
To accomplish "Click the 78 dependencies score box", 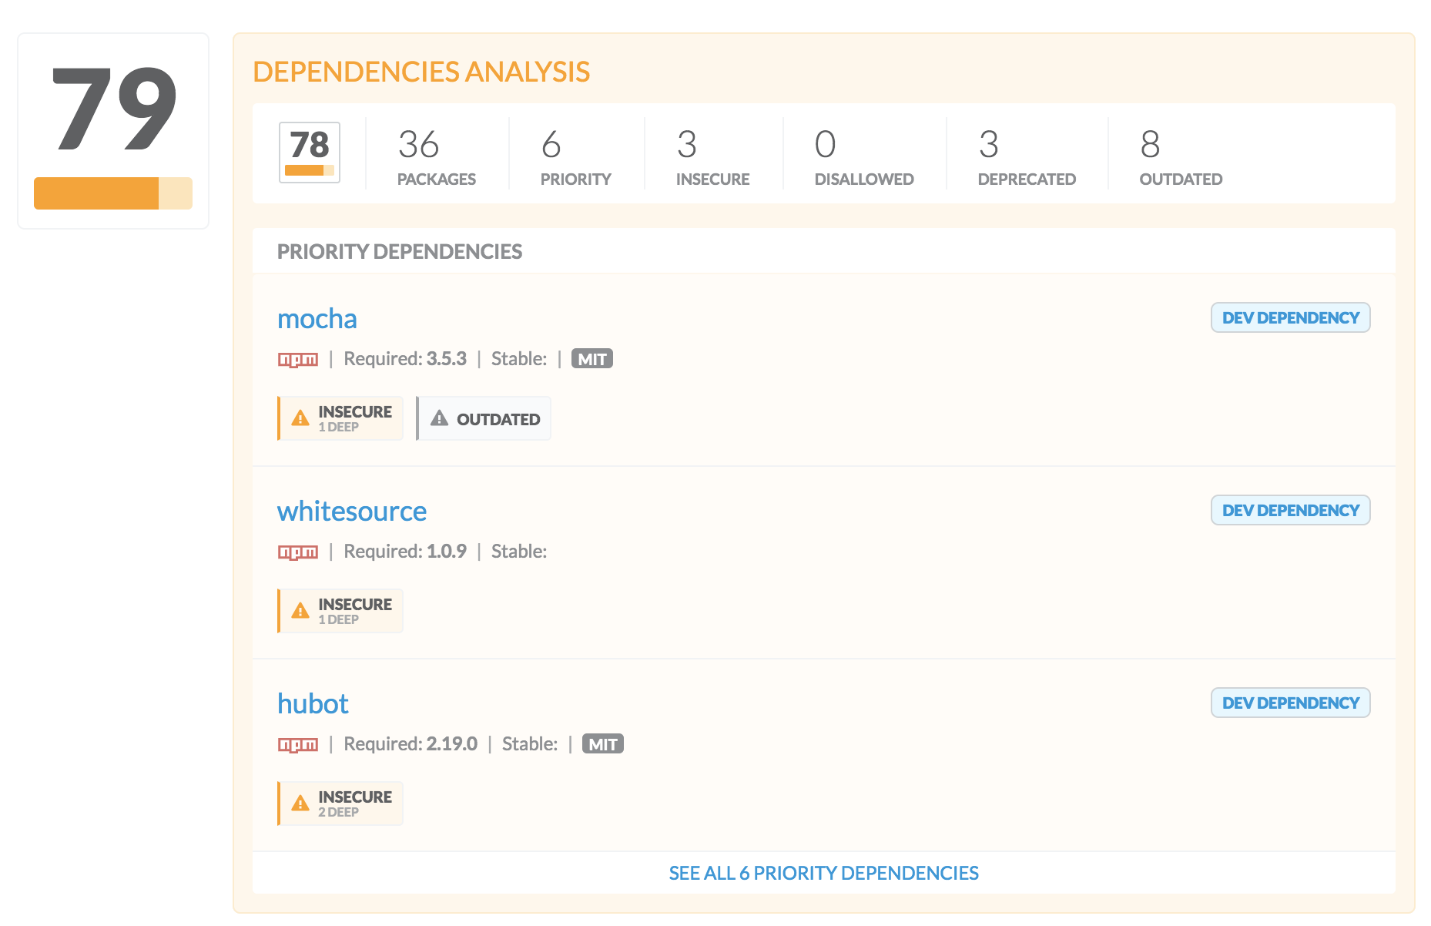I will point(310,153).
